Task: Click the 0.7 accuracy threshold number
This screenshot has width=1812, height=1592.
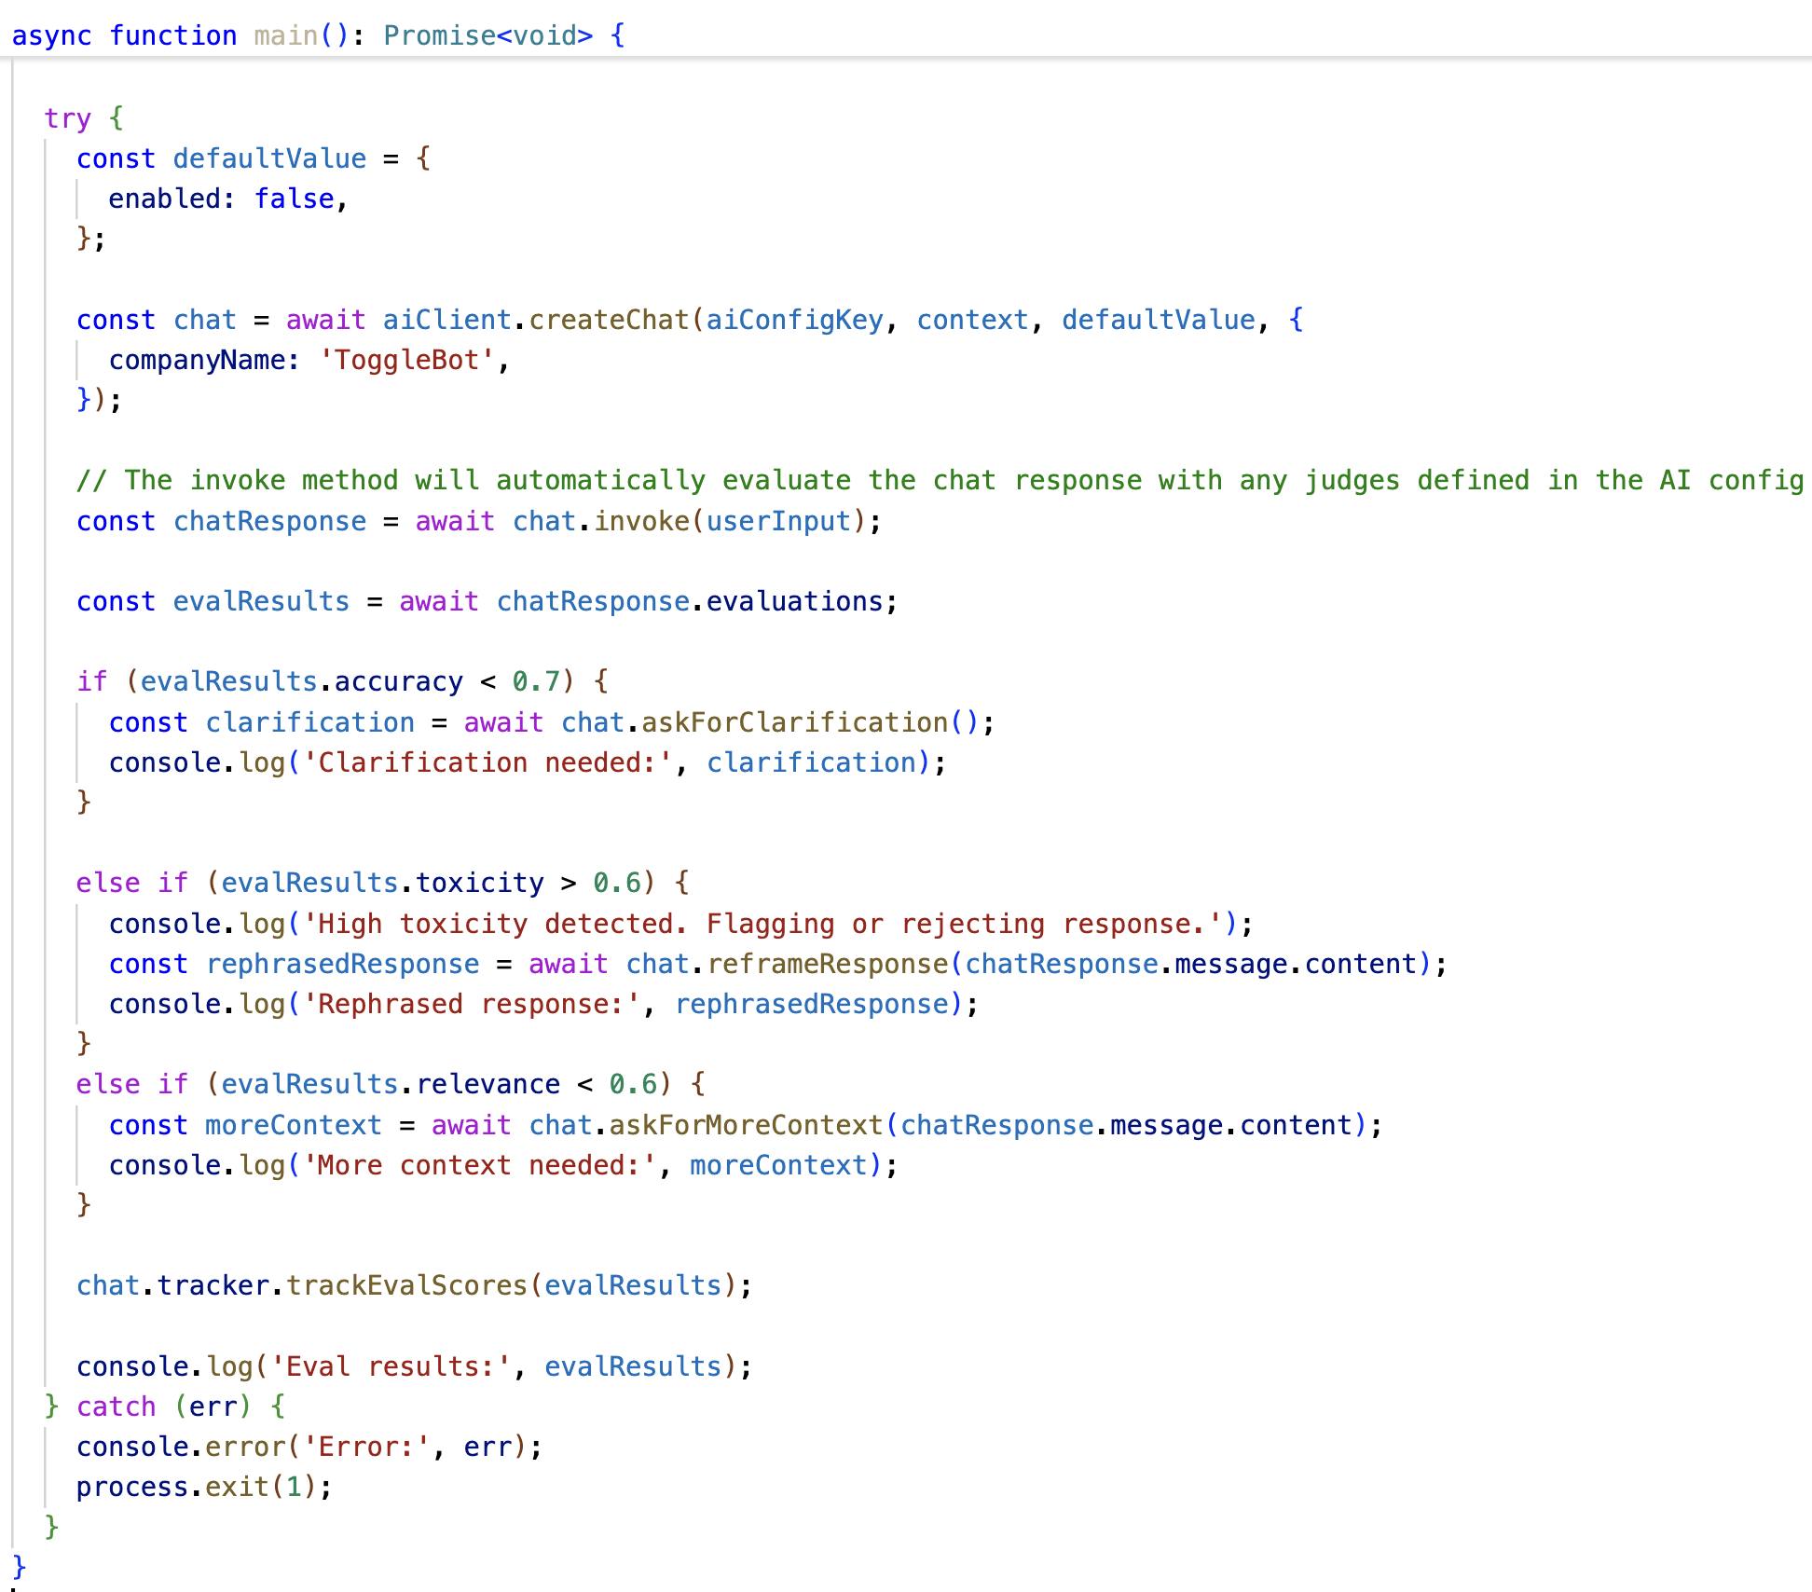Action: pyautogui.click(x=536, y=681)
